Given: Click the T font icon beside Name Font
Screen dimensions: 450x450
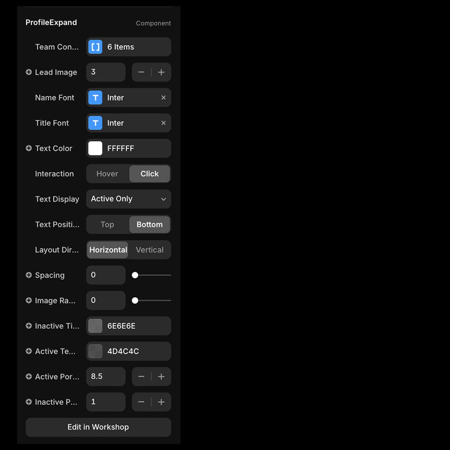Looking at the screenshot, I should (95, 98).
